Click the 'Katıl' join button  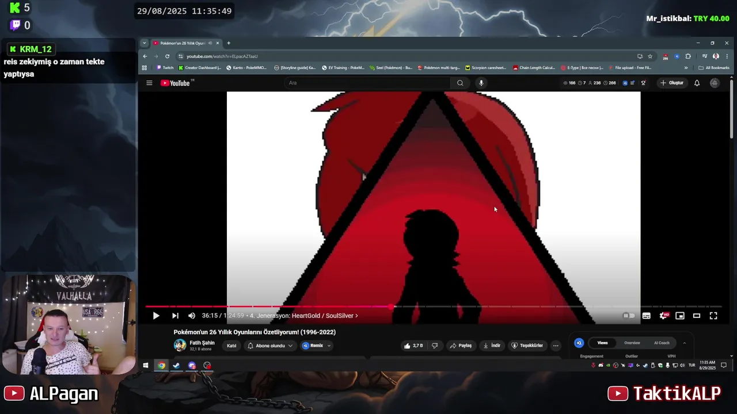tap(231, 346)
